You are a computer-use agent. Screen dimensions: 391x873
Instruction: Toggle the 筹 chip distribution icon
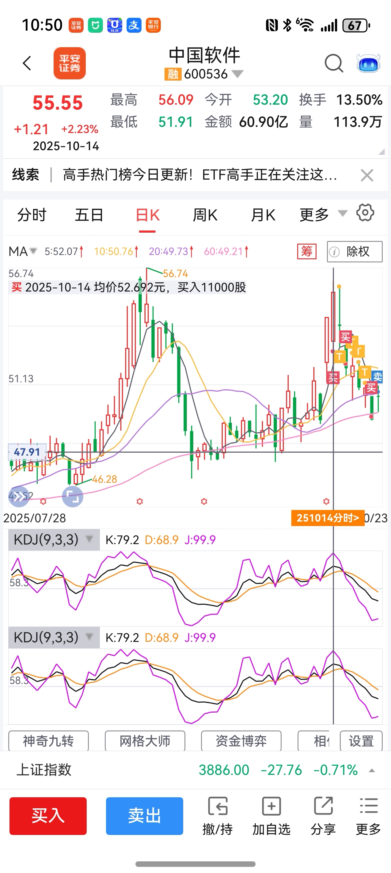(x=307, y=251)
